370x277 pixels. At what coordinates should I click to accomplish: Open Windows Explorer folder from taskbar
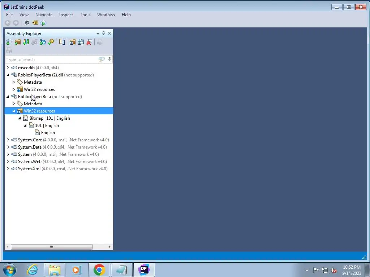click(x=55, y=270)
